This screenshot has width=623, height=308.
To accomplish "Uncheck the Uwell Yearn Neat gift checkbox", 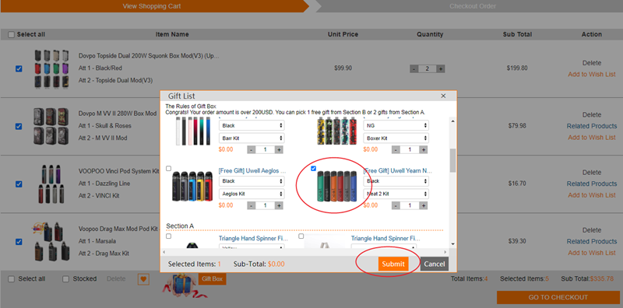I will tap(314, 169).
